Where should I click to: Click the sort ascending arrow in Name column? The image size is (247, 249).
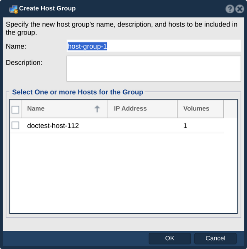97,109
